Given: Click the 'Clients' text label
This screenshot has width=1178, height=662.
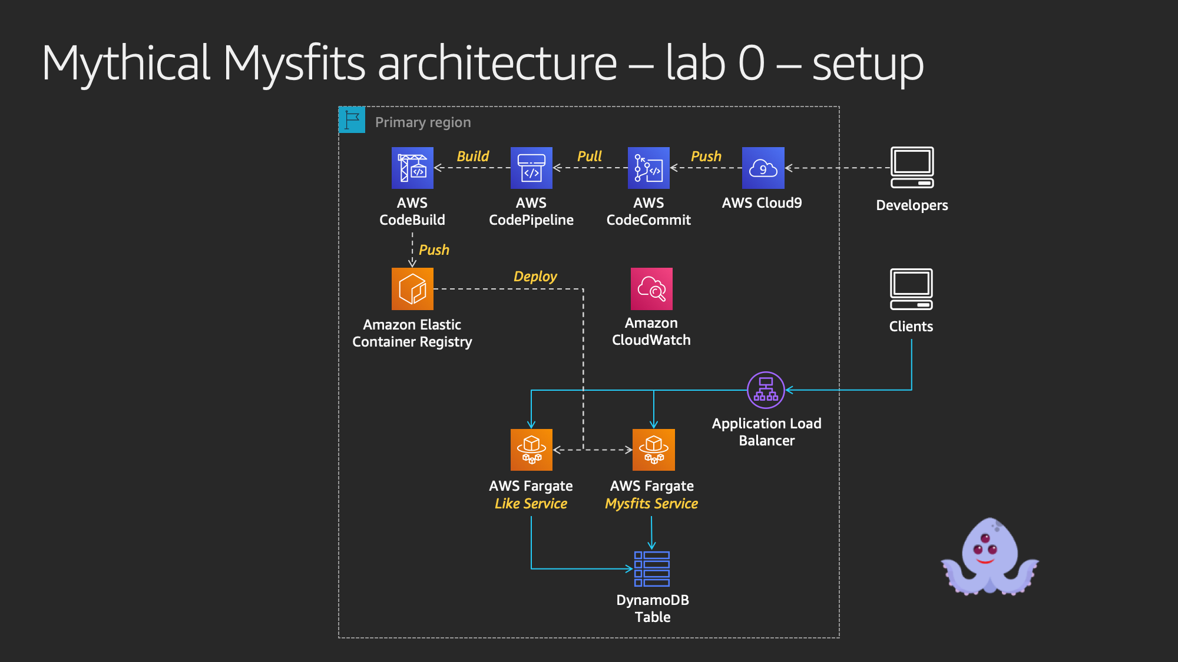Looking at the screenshot, I should (911, 327).
